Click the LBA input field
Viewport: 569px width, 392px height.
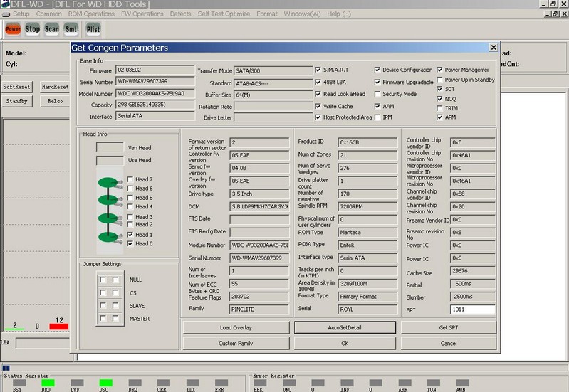click(43, 343)
